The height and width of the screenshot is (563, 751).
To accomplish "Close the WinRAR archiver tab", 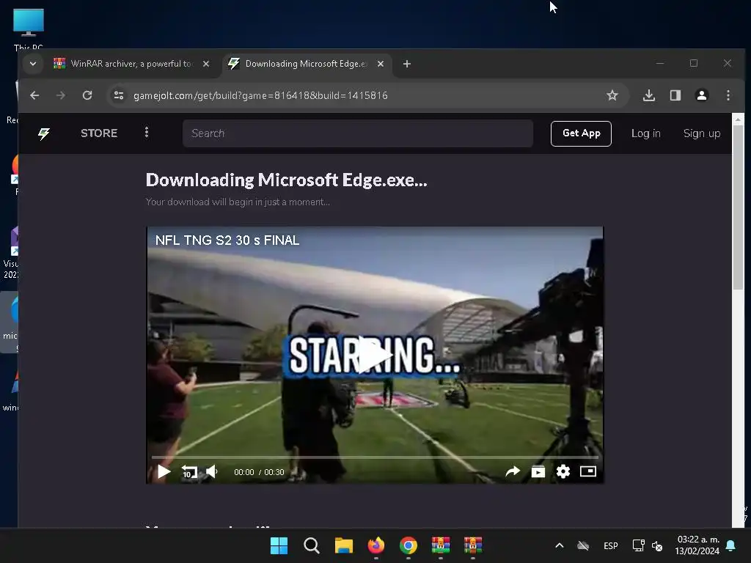I will 206,64.
